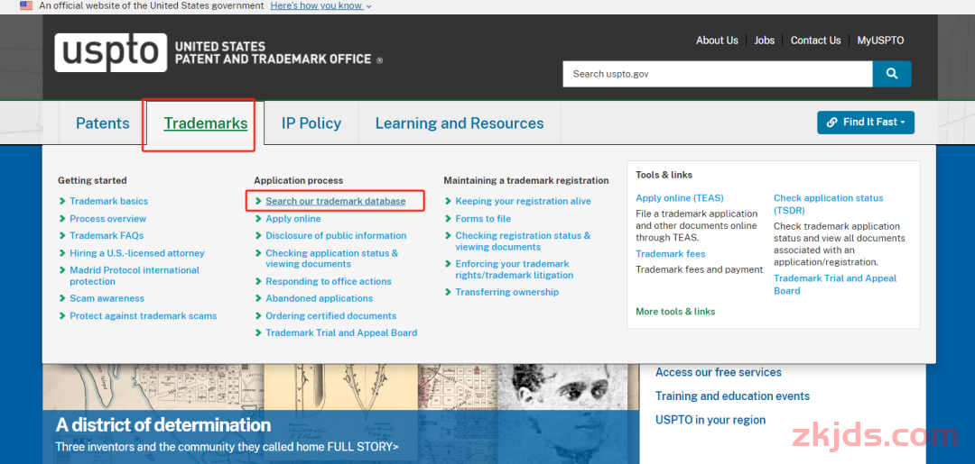Click arrow bullet beside Apply online

click(258, 218)
